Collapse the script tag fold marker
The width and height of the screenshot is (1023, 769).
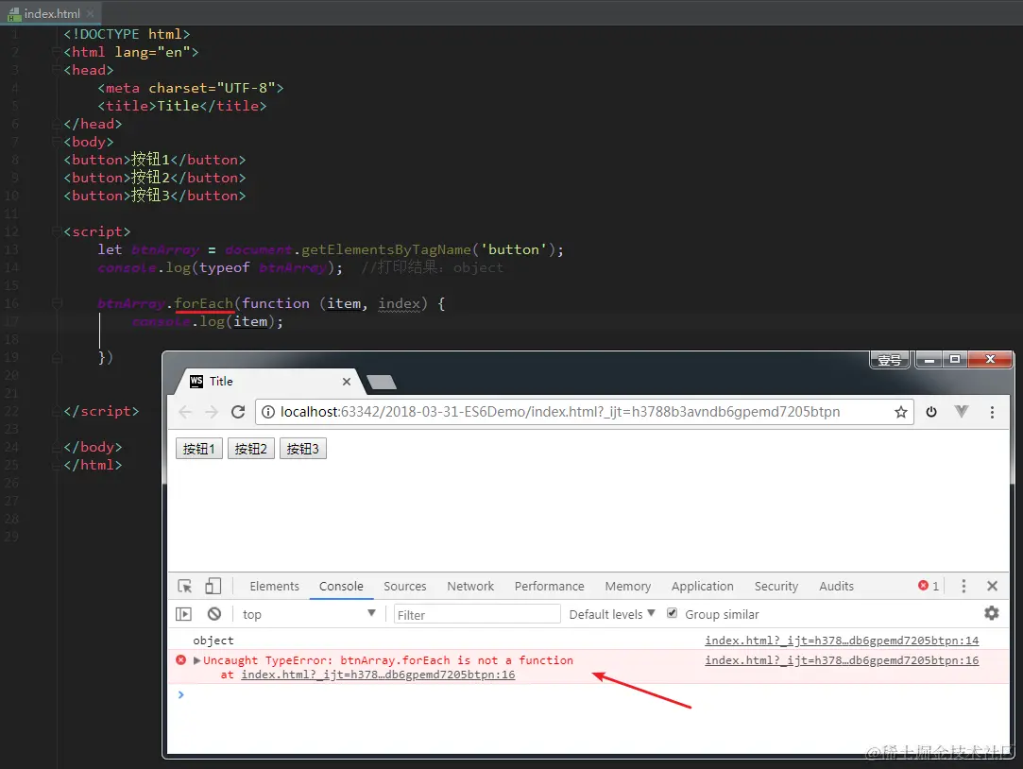(x=57, y=231)
